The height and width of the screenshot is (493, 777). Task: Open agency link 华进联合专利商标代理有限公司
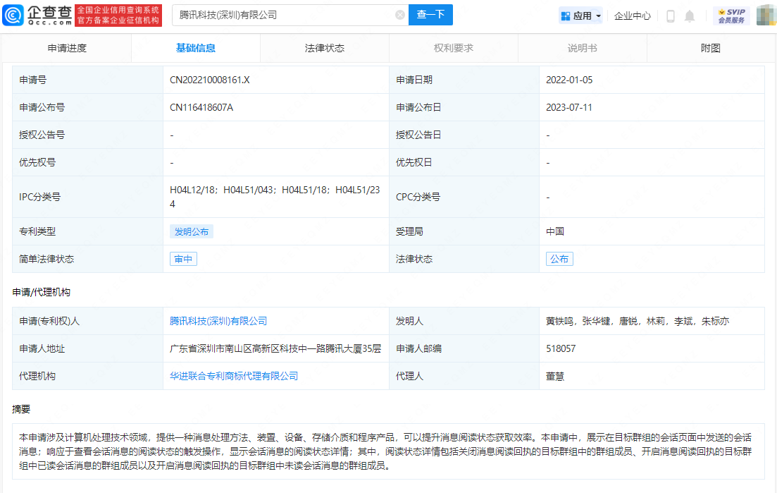pyautogui.click(x=234, y=377)
